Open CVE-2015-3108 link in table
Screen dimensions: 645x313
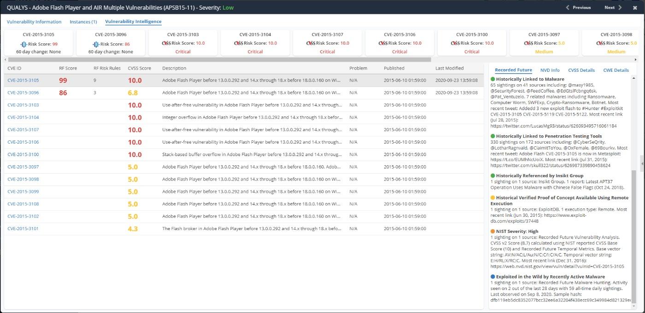(23, 204)
